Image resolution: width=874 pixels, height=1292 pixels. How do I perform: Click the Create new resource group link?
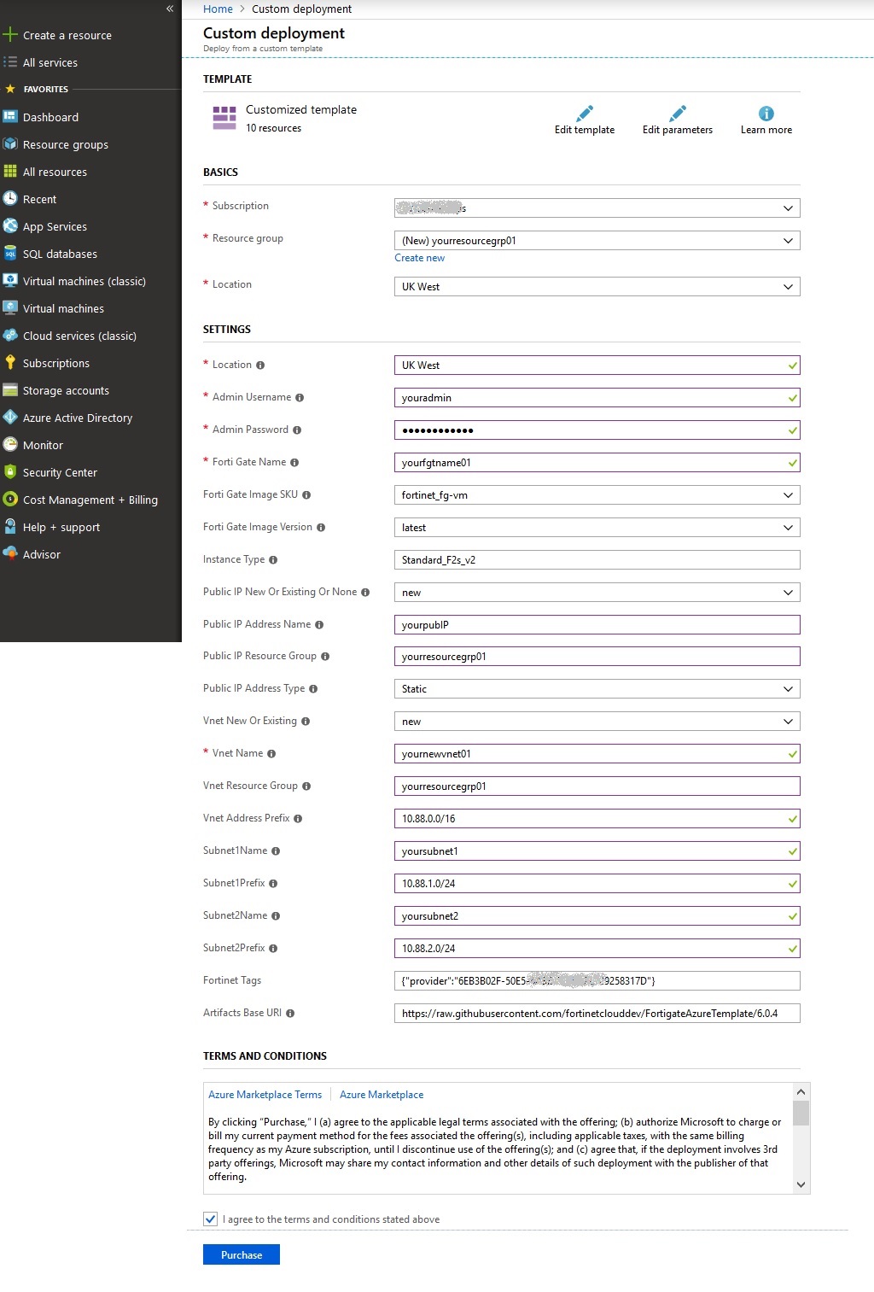(x=419, y=258)
